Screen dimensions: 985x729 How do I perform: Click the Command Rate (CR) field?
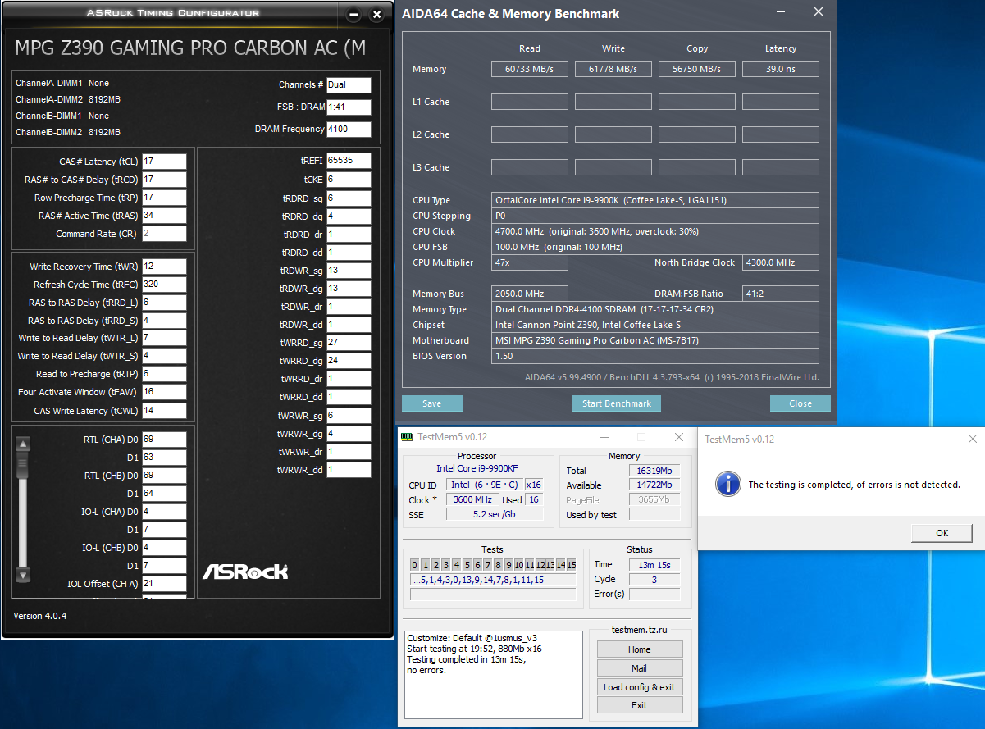point(164,234)
